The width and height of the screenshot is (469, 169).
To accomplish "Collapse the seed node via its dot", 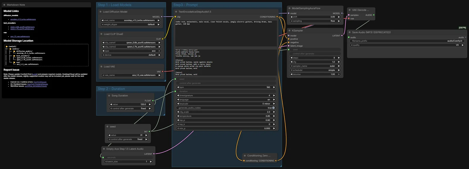I will [x=107, y=127].
